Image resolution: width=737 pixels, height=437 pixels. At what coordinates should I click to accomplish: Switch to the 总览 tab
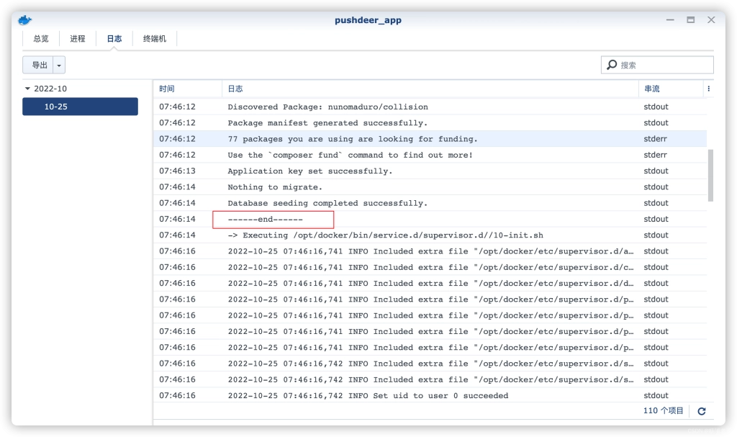click(x=41, y=39)
